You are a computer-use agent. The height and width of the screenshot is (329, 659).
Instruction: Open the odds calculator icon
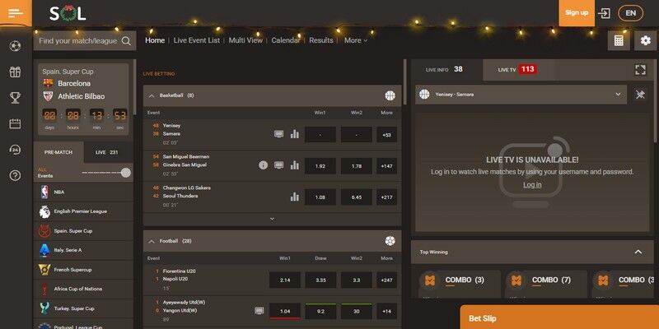pos(619,40)
